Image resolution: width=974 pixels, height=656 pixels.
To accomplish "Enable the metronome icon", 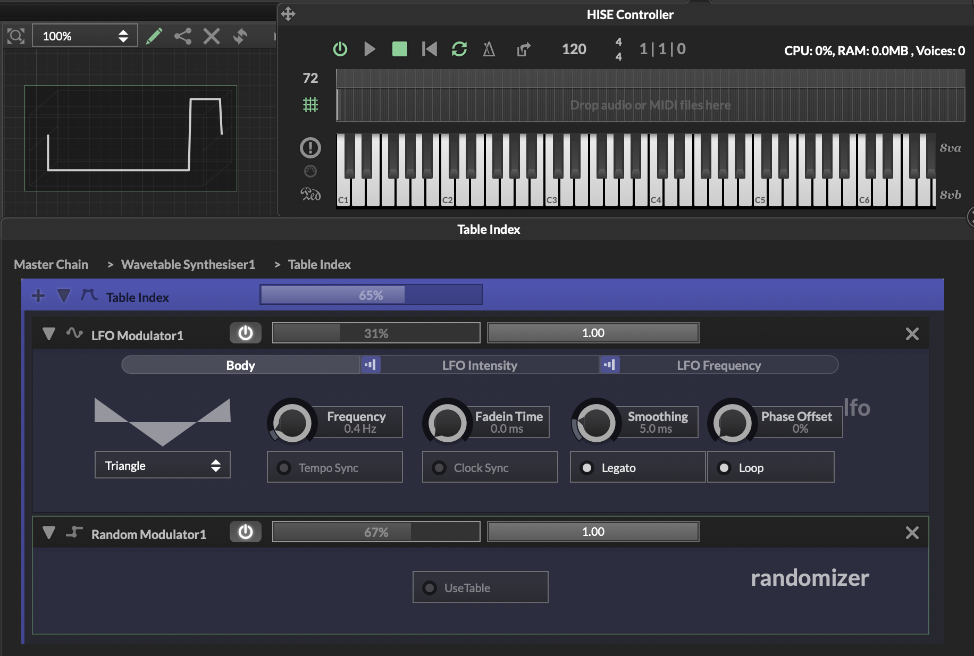I will pyautogui.click(x=489, y=49).
